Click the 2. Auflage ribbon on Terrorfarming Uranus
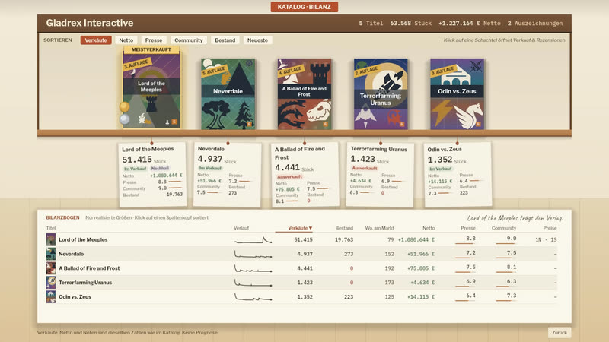609x342 pixels. pos(367,71)
